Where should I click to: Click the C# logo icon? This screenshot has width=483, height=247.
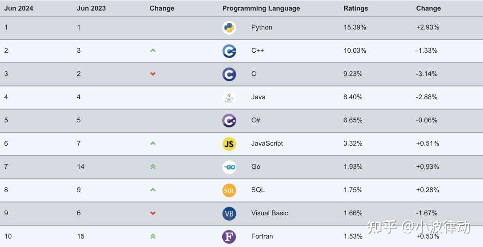point(229,121)
